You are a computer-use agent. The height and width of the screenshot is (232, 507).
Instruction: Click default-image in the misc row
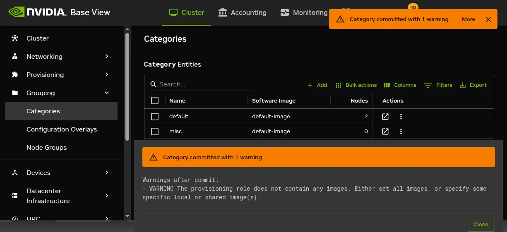(x=271, y=132)
